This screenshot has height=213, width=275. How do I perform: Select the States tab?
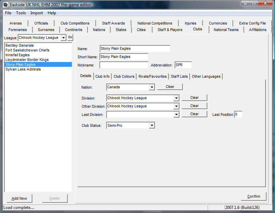(121, 30)
